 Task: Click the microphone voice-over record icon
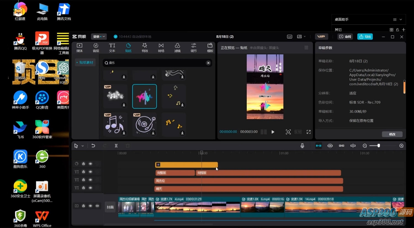click(302, 146)
